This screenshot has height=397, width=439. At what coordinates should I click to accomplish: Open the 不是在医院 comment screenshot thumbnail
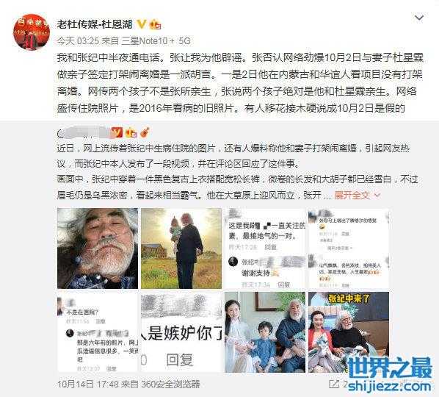[98, 332]
